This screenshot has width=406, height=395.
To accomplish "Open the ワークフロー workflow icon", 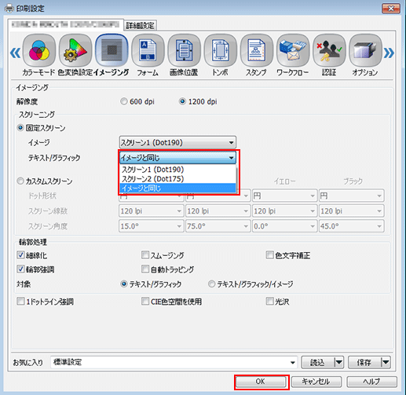I will pos(293,50).
